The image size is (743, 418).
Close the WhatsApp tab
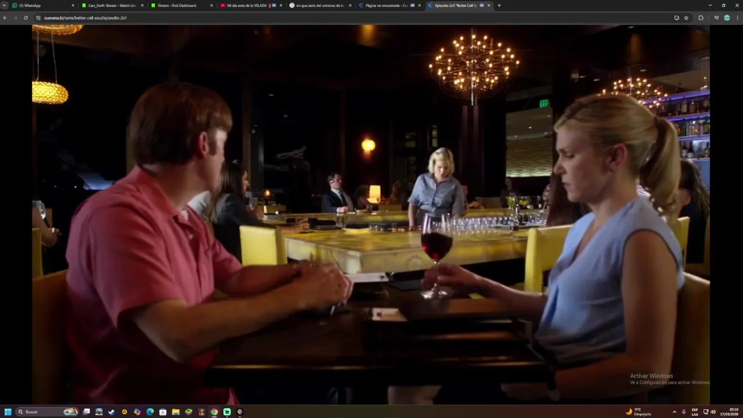point(73,5)
